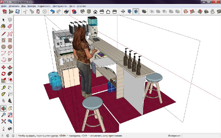Pick the Eraser tool
This screenshot has width=221, height=138.
click(x=10, y=26)
